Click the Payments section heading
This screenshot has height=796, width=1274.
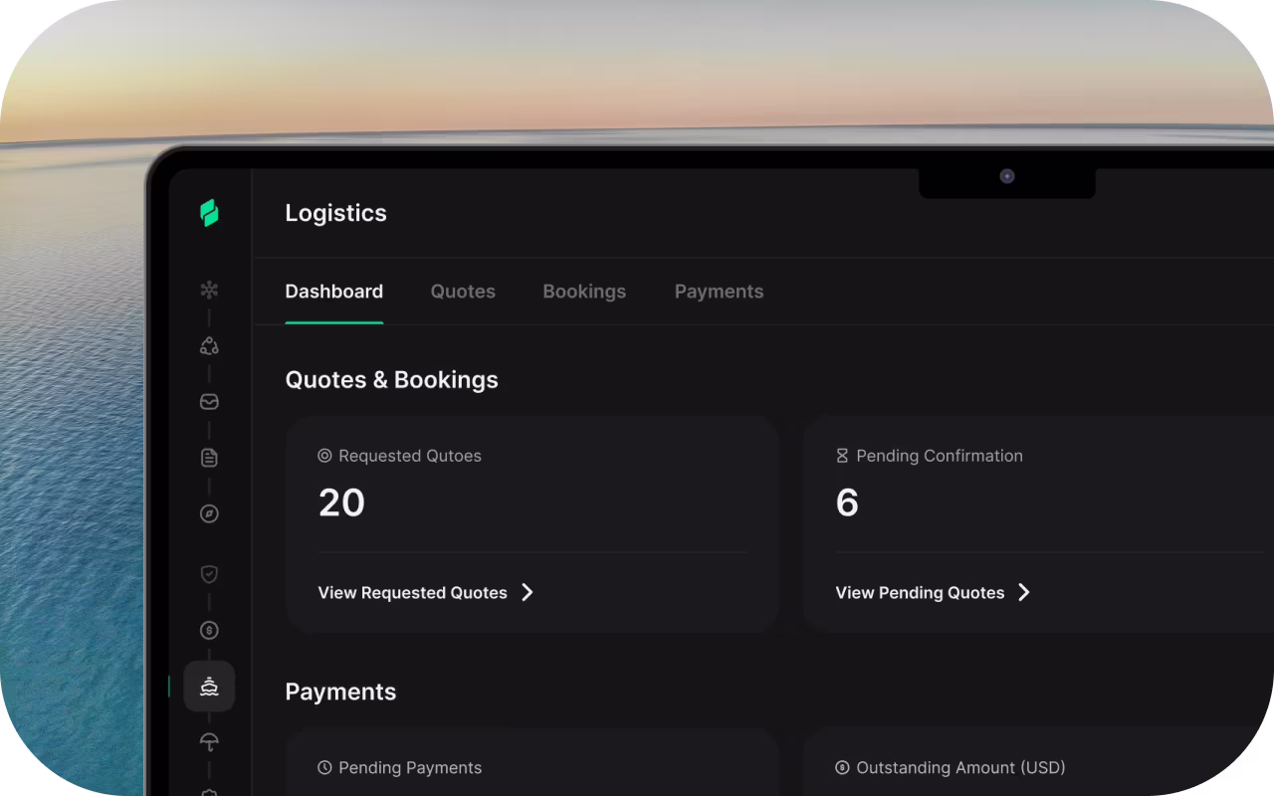pyautogui.click(x=340, y=693)
